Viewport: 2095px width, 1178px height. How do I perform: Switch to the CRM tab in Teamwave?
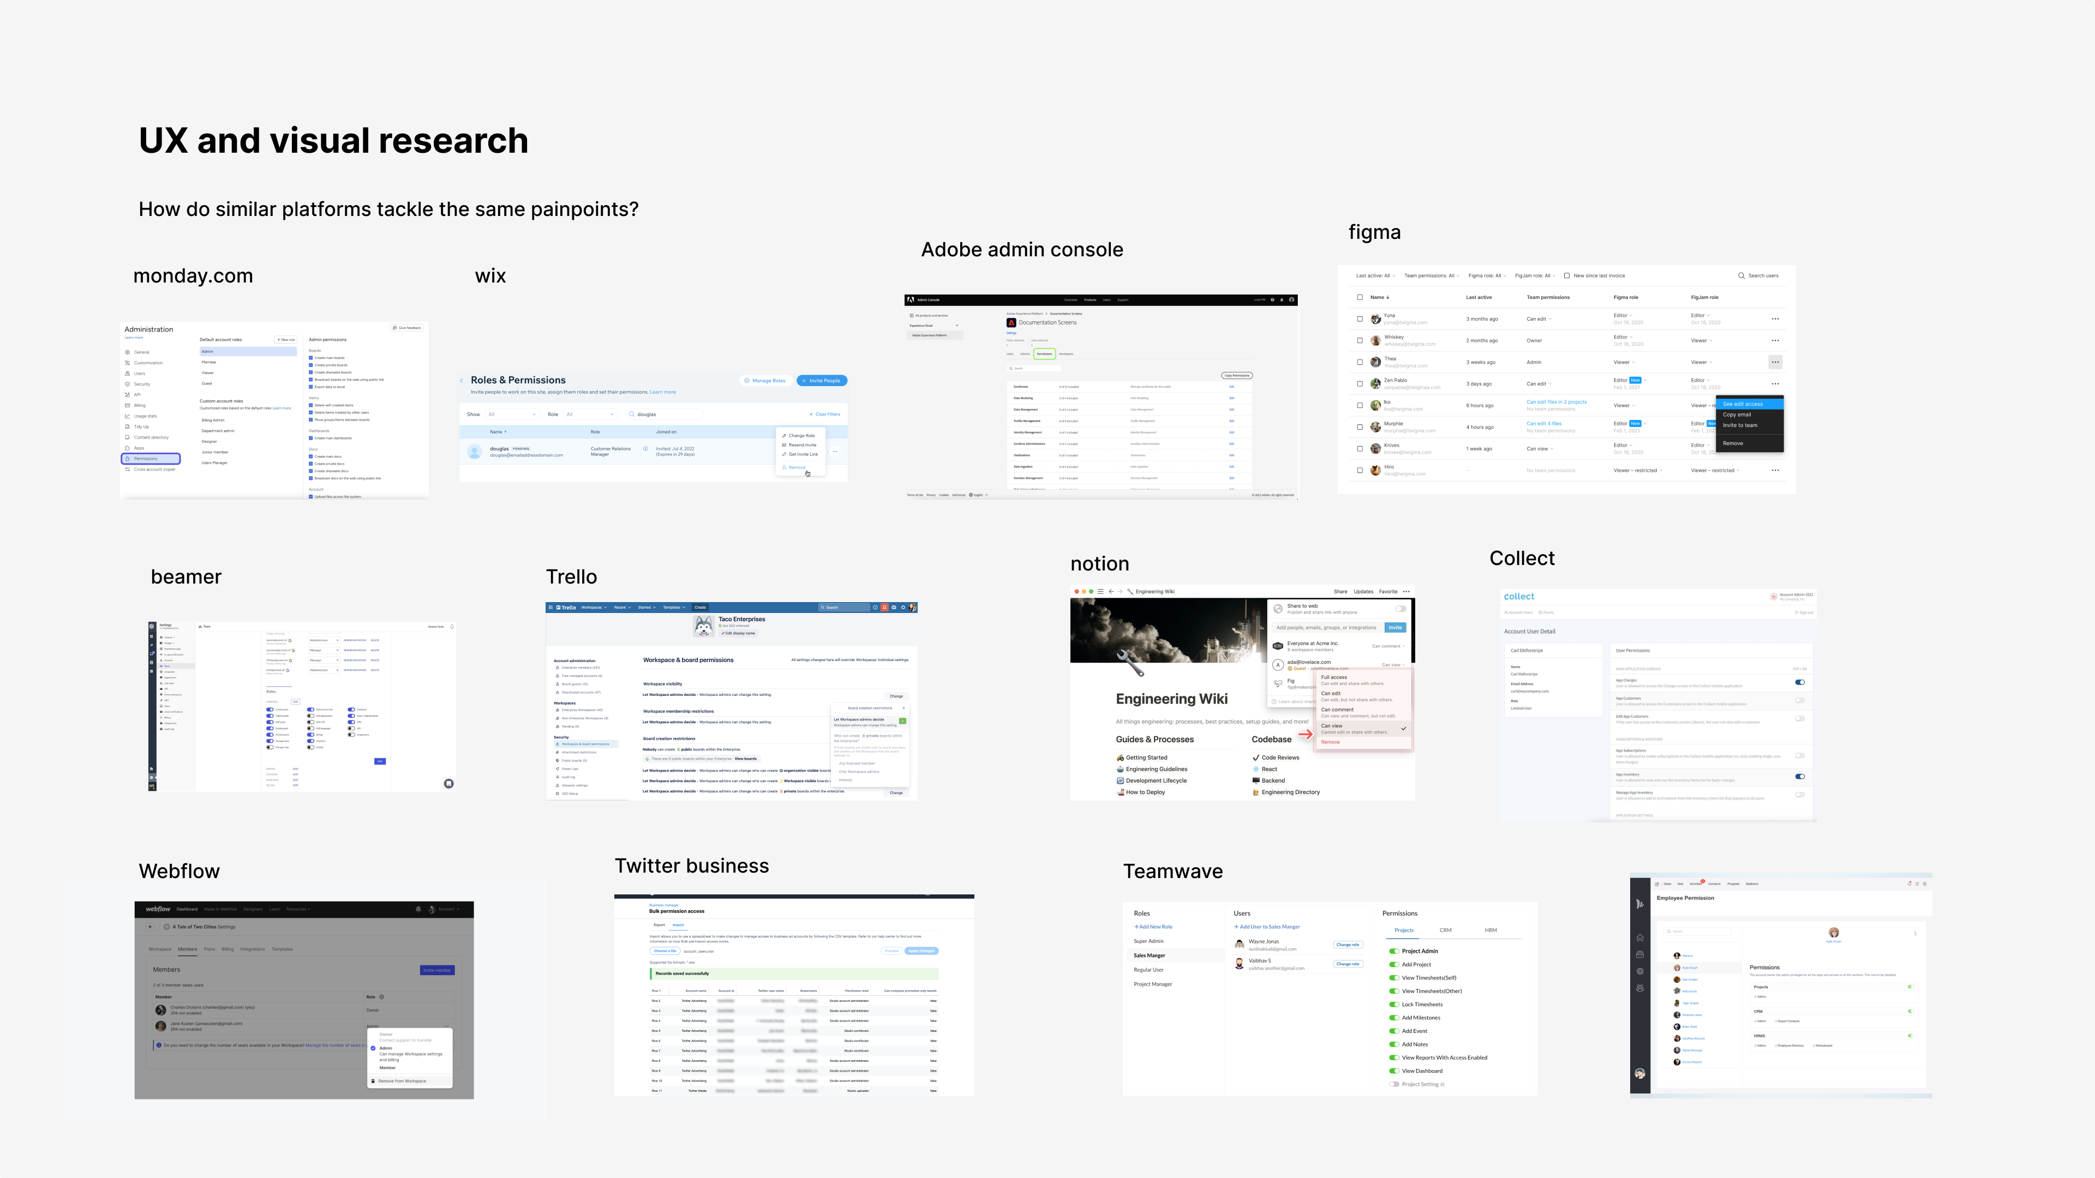tap(1445, 930)
